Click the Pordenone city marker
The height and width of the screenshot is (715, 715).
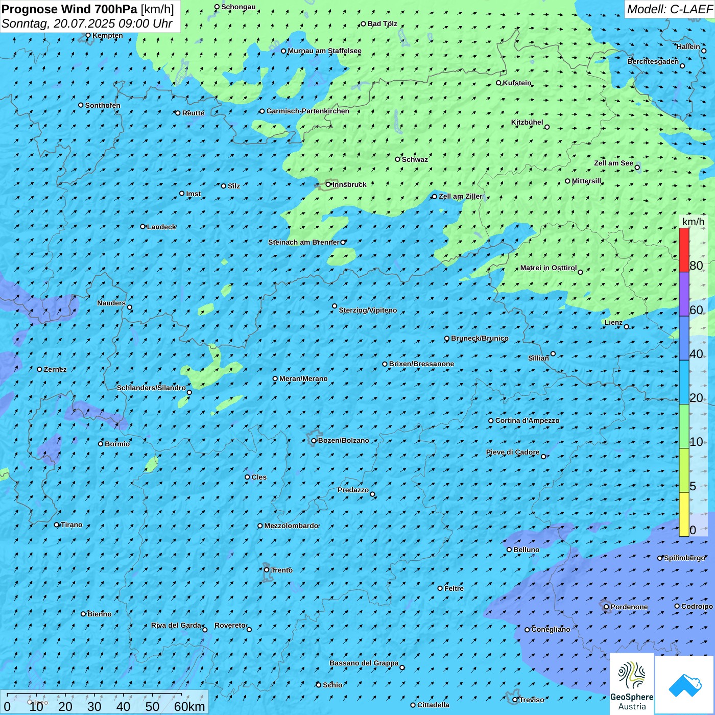click(606, 607)
